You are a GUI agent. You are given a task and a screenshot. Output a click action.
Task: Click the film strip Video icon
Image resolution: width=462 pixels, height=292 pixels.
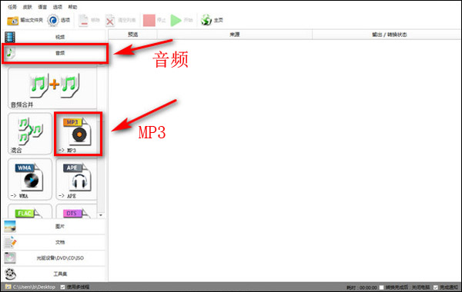10,37
